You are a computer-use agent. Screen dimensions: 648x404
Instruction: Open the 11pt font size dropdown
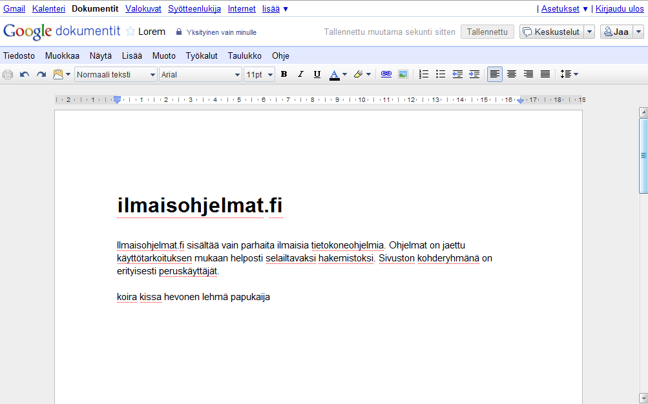point(260,74)
